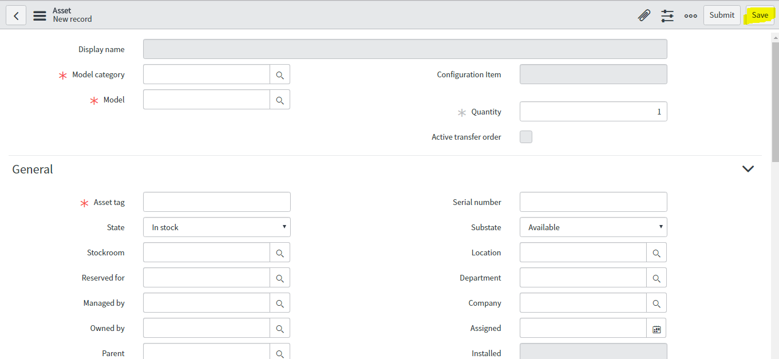779x359 pixels.
Task: Open the Reserved for lookup icon
Action: tap(280, 277)
